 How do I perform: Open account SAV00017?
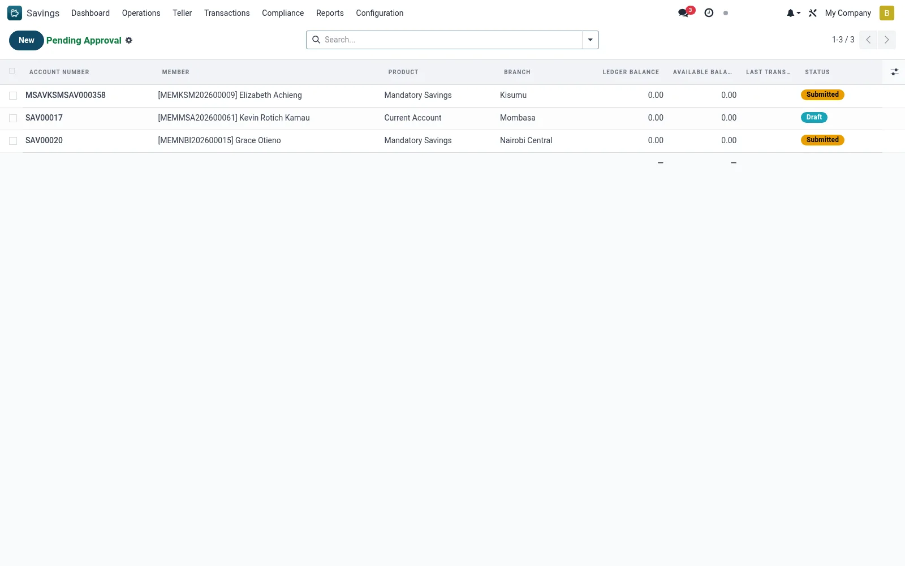point(44,118)
